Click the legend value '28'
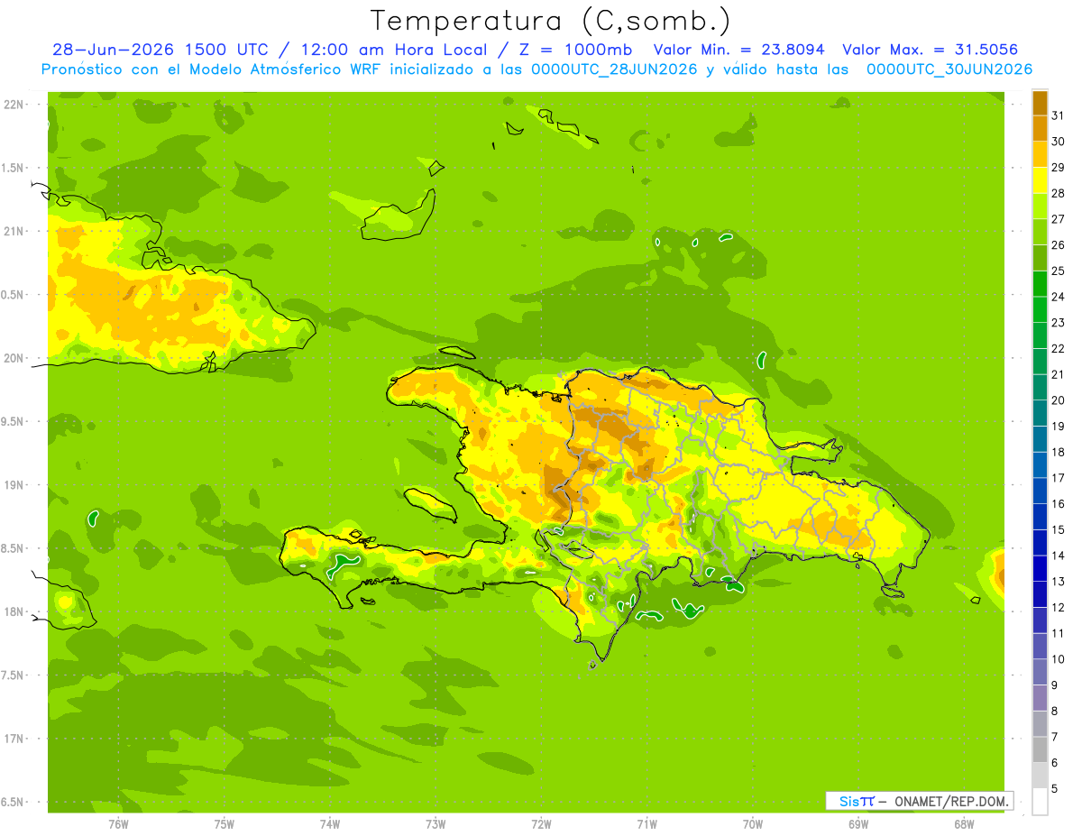This screenshot has height=836, width=1082. [1058, 193]
